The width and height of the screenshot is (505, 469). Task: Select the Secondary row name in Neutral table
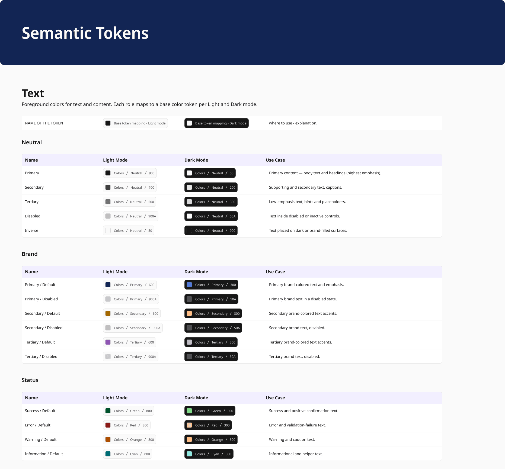coord(34,187)
